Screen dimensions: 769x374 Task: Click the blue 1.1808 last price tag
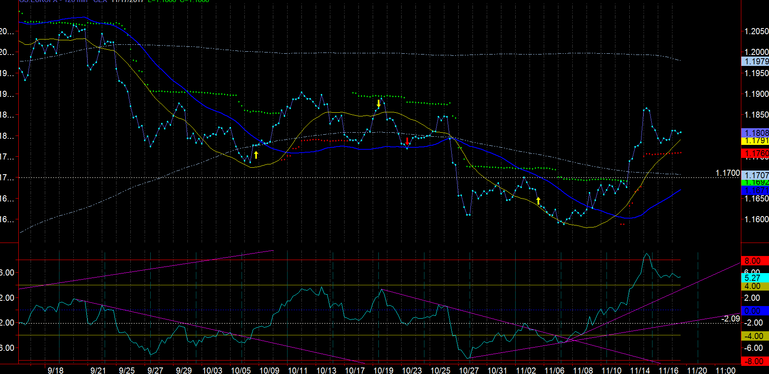[755, 133]
